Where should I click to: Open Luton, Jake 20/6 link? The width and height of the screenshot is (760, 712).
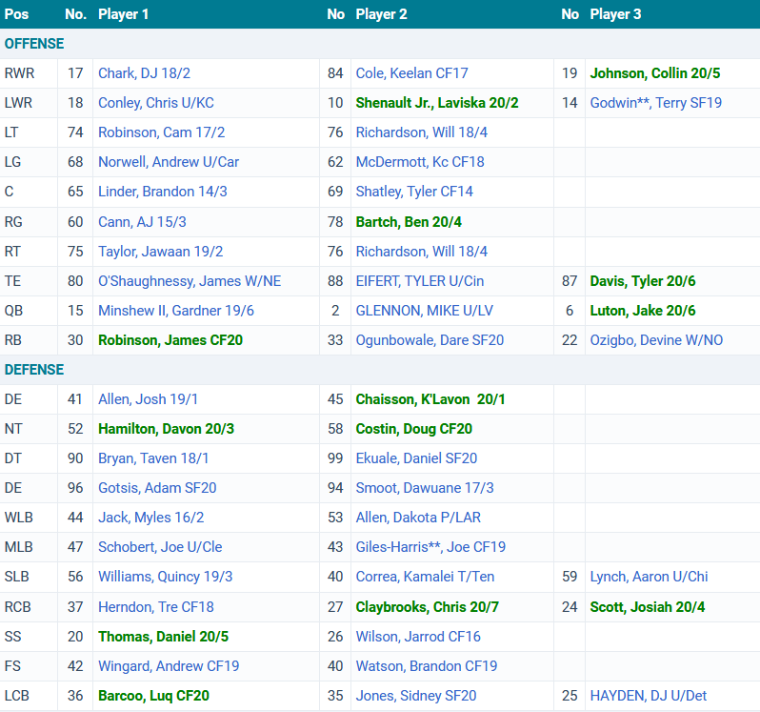point(642,311)
